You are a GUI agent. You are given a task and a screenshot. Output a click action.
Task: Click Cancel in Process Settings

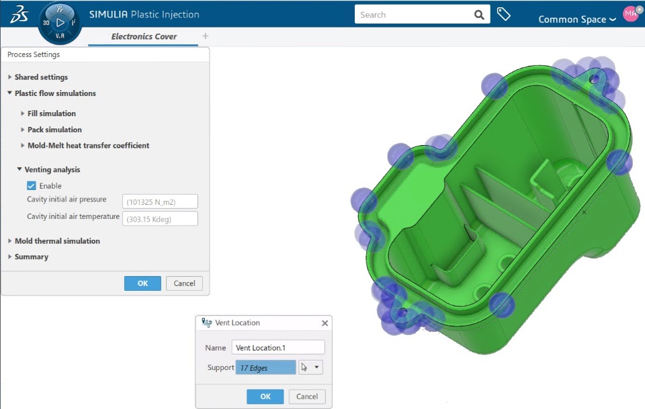[x=184, y=283]
